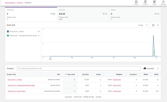Image resolution: width=167 pixels, height=102 pixels.
Task: Sort table by Variations column header
Action: click(133, 74)
